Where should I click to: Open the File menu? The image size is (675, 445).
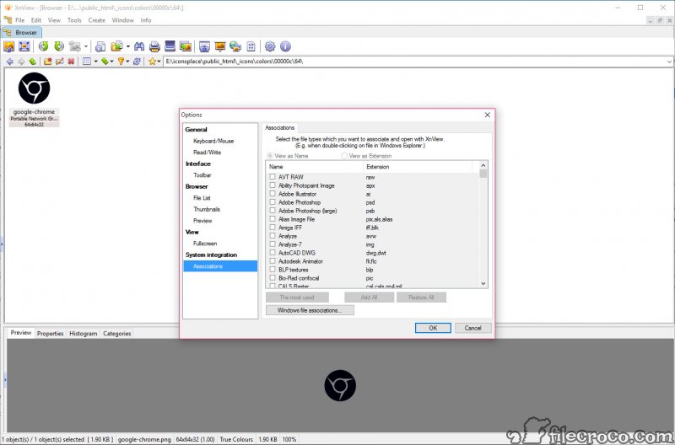pyautogui.click(x=19, y=20)
